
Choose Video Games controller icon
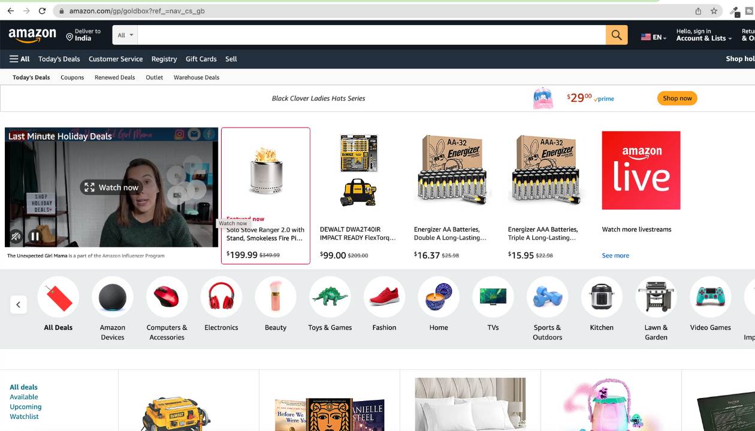point(711,297)
